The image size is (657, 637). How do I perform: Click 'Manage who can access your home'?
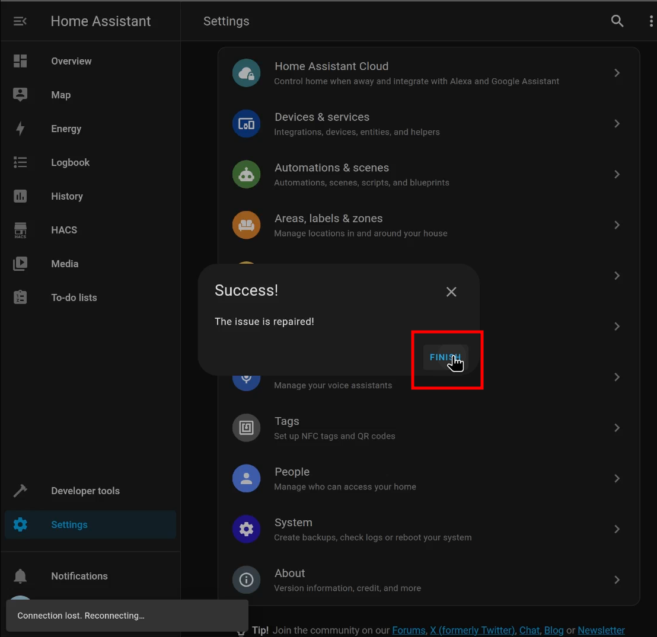345,486
